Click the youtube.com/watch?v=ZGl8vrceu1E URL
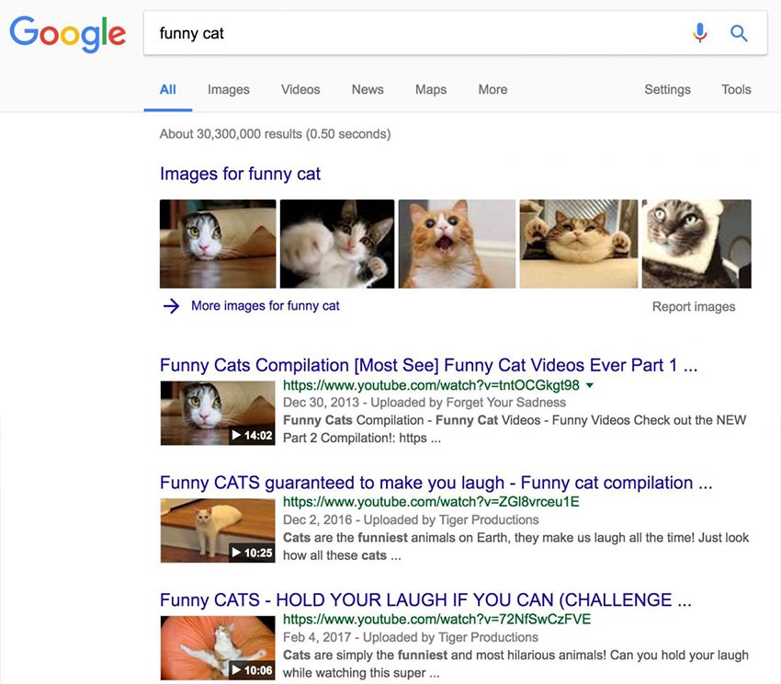This screenshot has height=684, width=781. coord(431,502)
